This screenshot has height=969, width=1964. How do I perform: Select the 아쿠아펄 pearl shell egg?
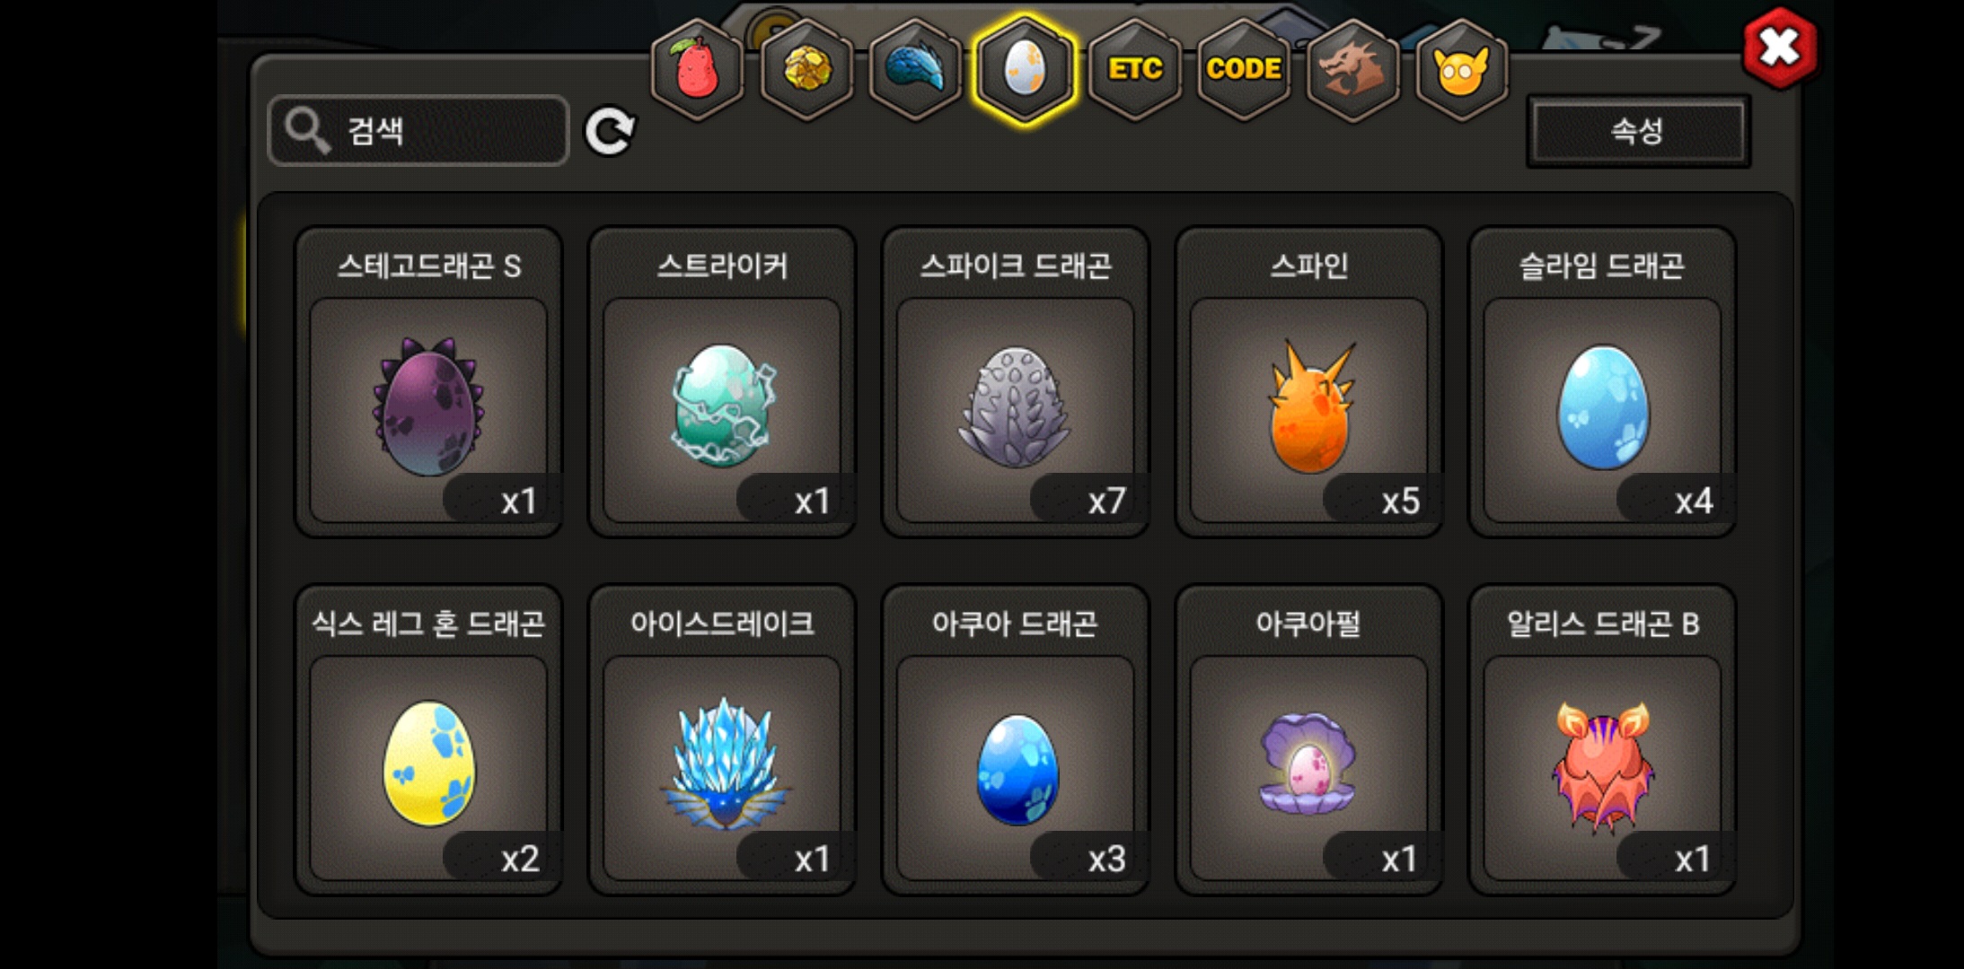[1309, 740]
